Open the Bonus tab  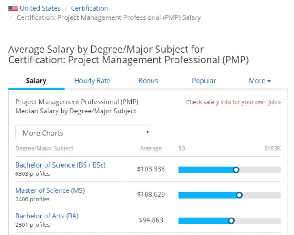[148, 81]
